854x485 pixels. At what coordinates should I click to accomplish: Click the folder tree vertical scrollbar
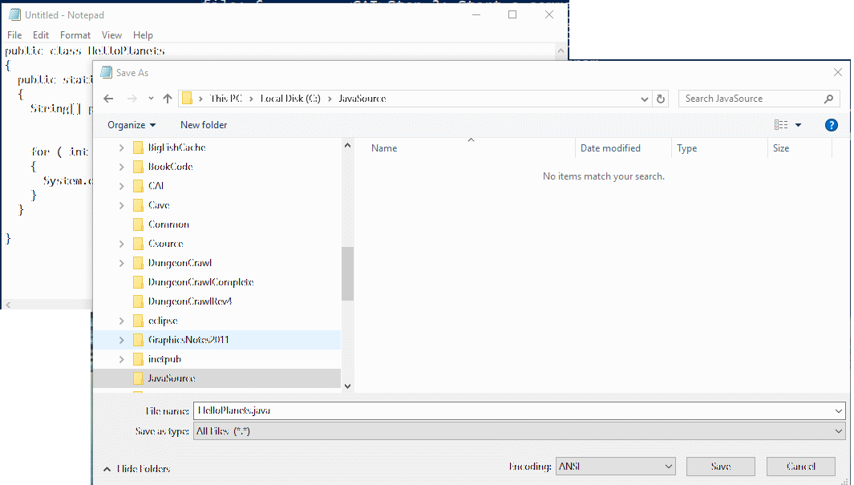coord(347,273)
